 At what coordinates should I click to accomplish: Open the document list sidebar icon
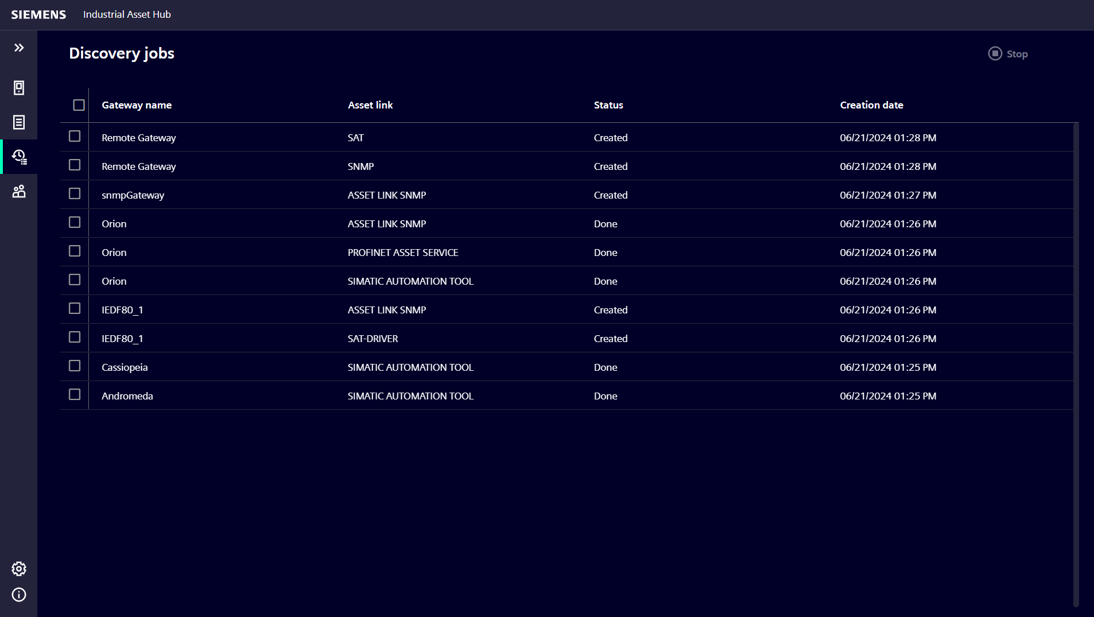coord(19,122)
